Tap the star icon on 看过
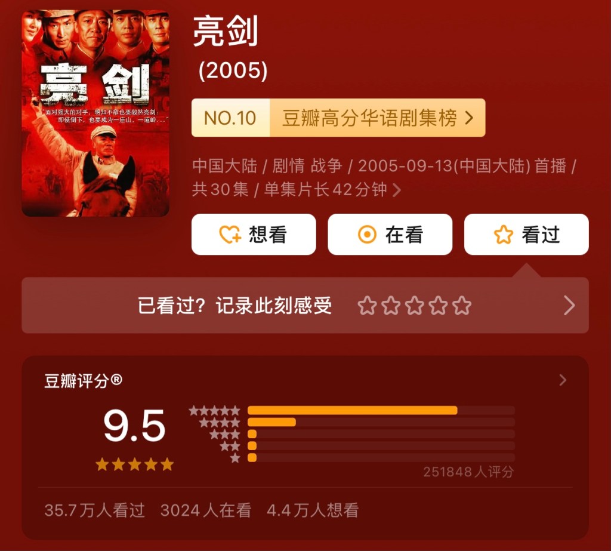The height and width of the screenshot is (551, 611). (x=504, y=235)
